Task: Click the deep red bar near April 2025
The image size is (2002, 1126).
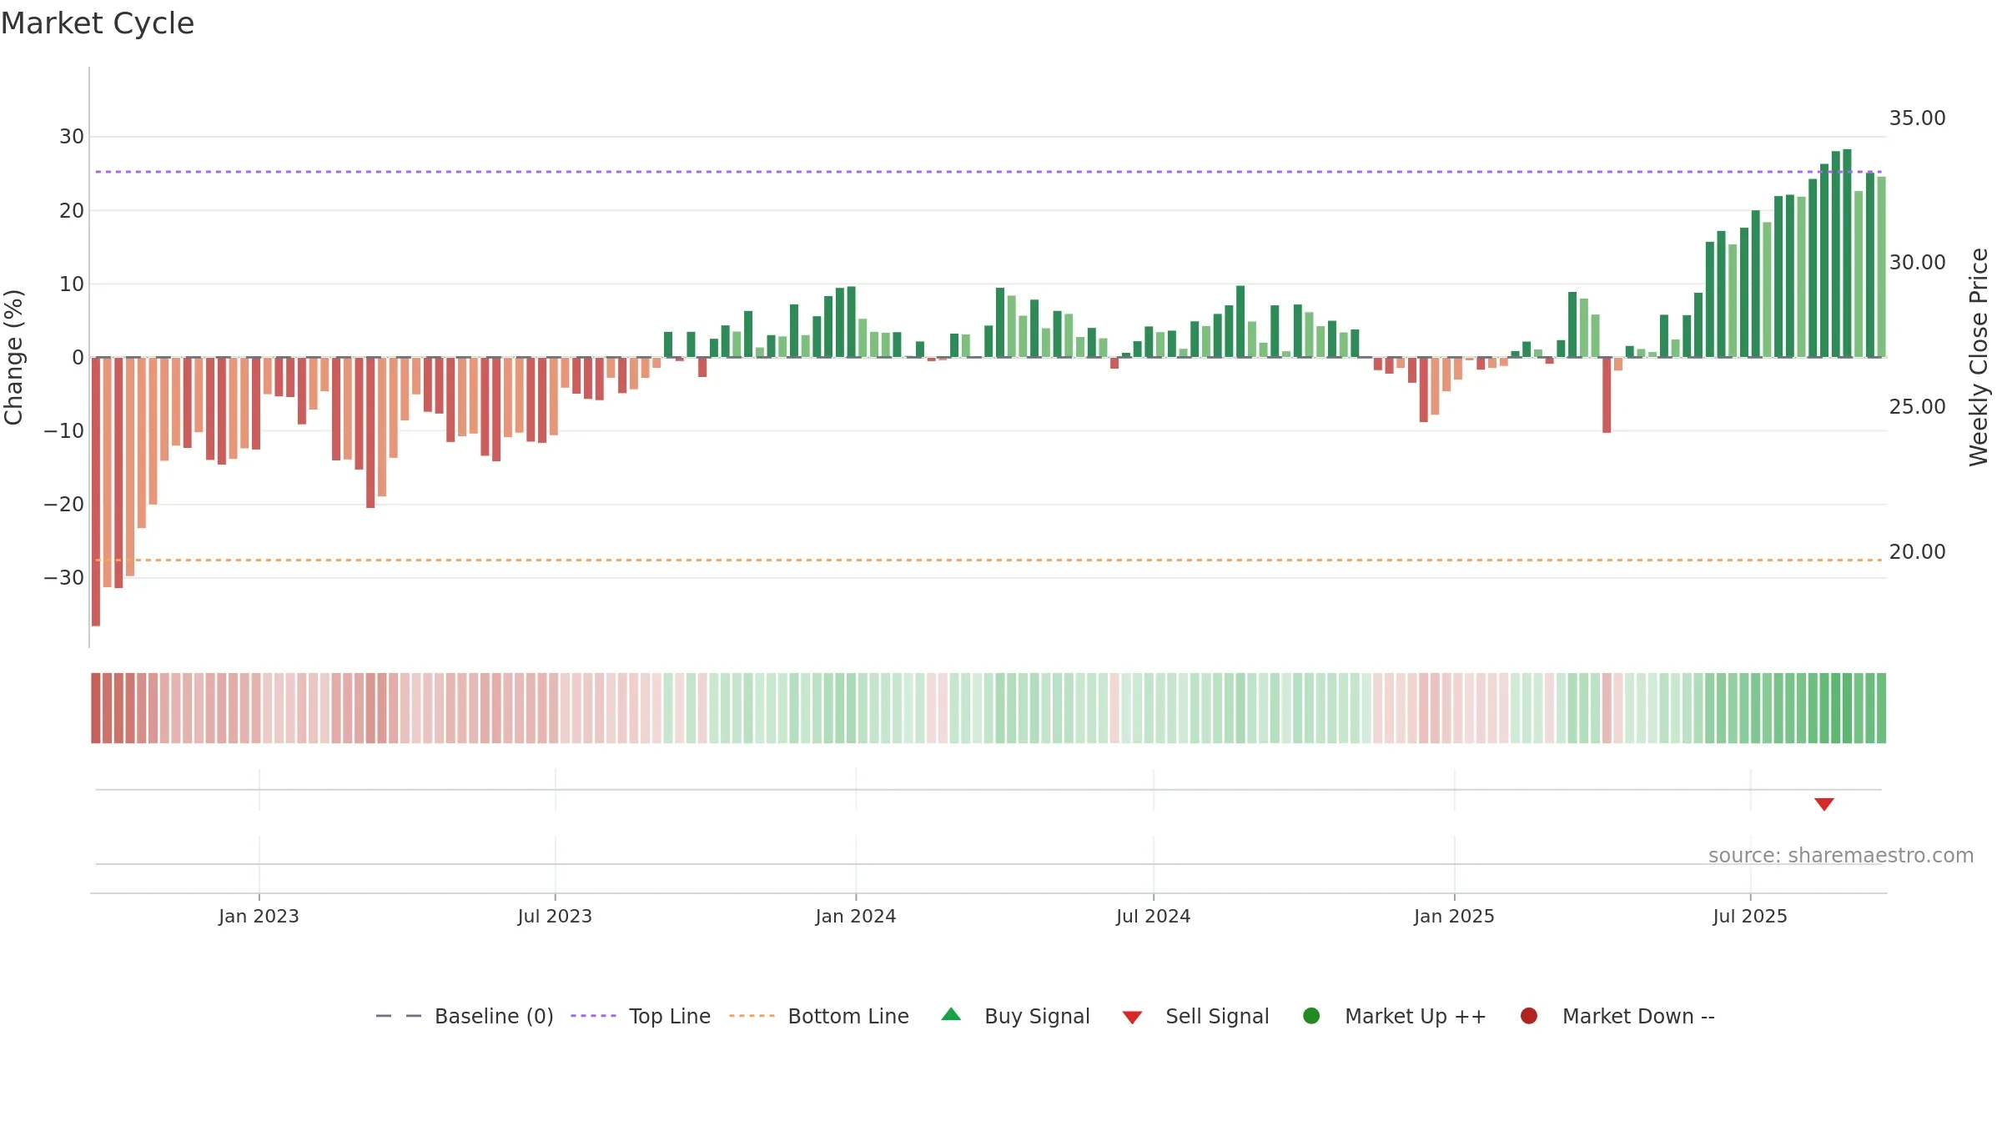Action: click(x=1607, y=395)
